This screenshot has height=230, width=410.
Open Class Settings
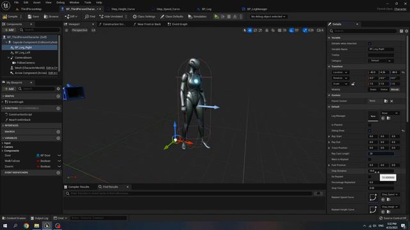tap(143, 17)
